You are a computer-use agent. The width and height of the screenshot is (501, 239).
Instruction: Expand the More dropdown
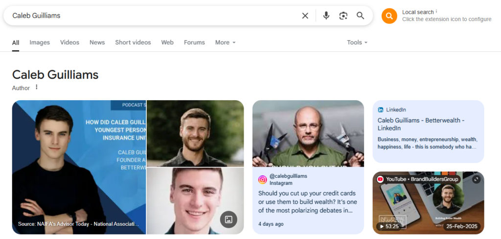coord(225,43)
